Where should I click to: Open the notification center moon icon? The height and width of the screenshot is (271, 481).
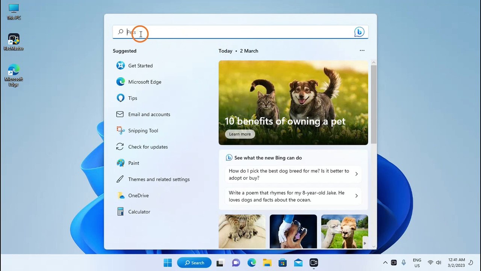[470, 263]
